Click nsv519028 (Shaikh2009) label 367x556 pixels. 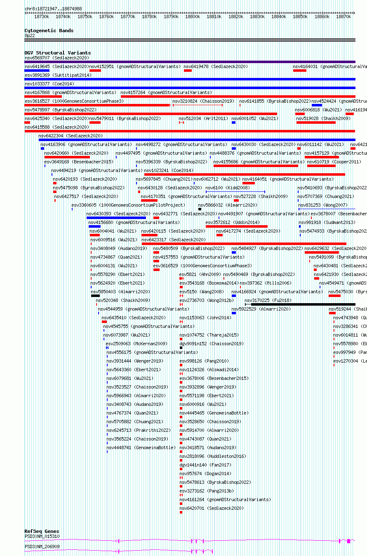323,118
